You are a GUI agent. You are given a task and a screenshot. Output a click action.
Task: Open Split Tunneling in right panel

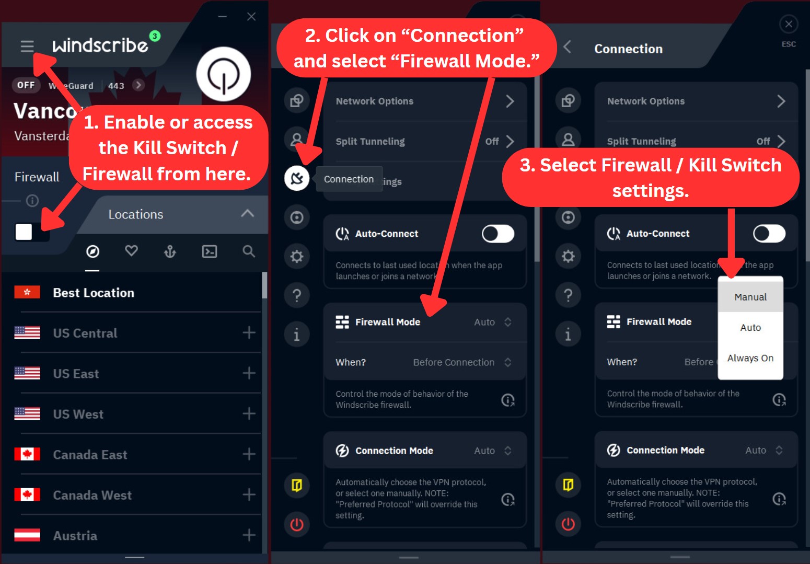click(x=697, y=141)
